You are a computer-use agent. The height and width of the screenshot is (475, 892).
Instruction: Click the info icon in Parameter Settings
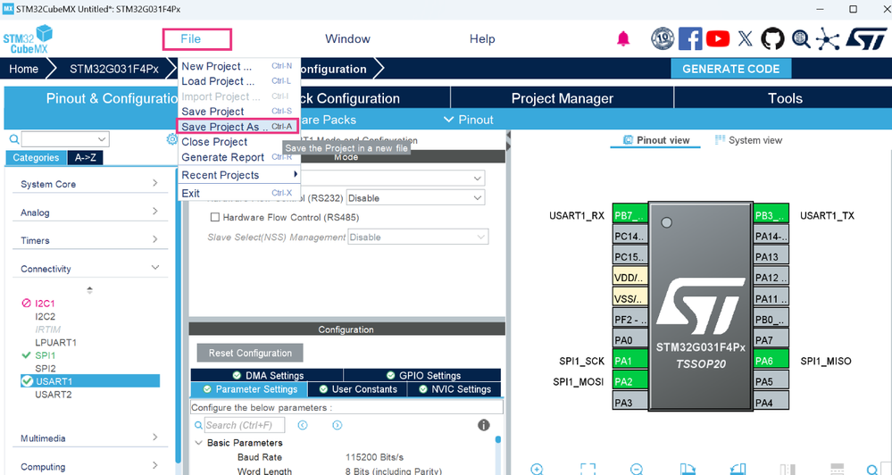pyautogui.click(x=484, y=425)
